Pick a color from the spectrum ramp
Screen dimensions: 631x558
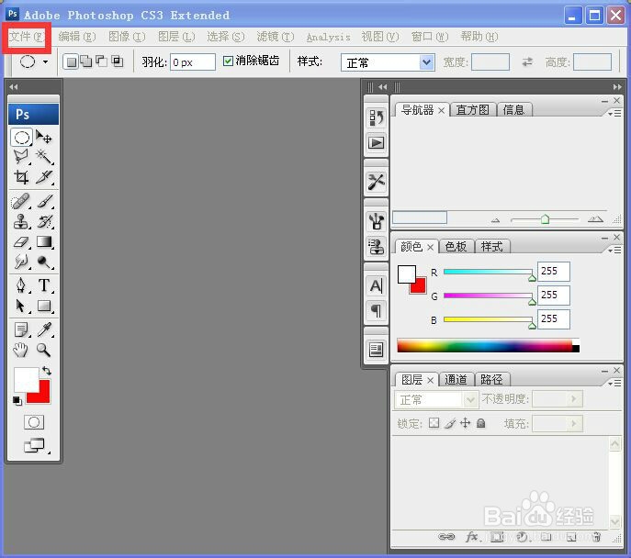click(488, 346)
